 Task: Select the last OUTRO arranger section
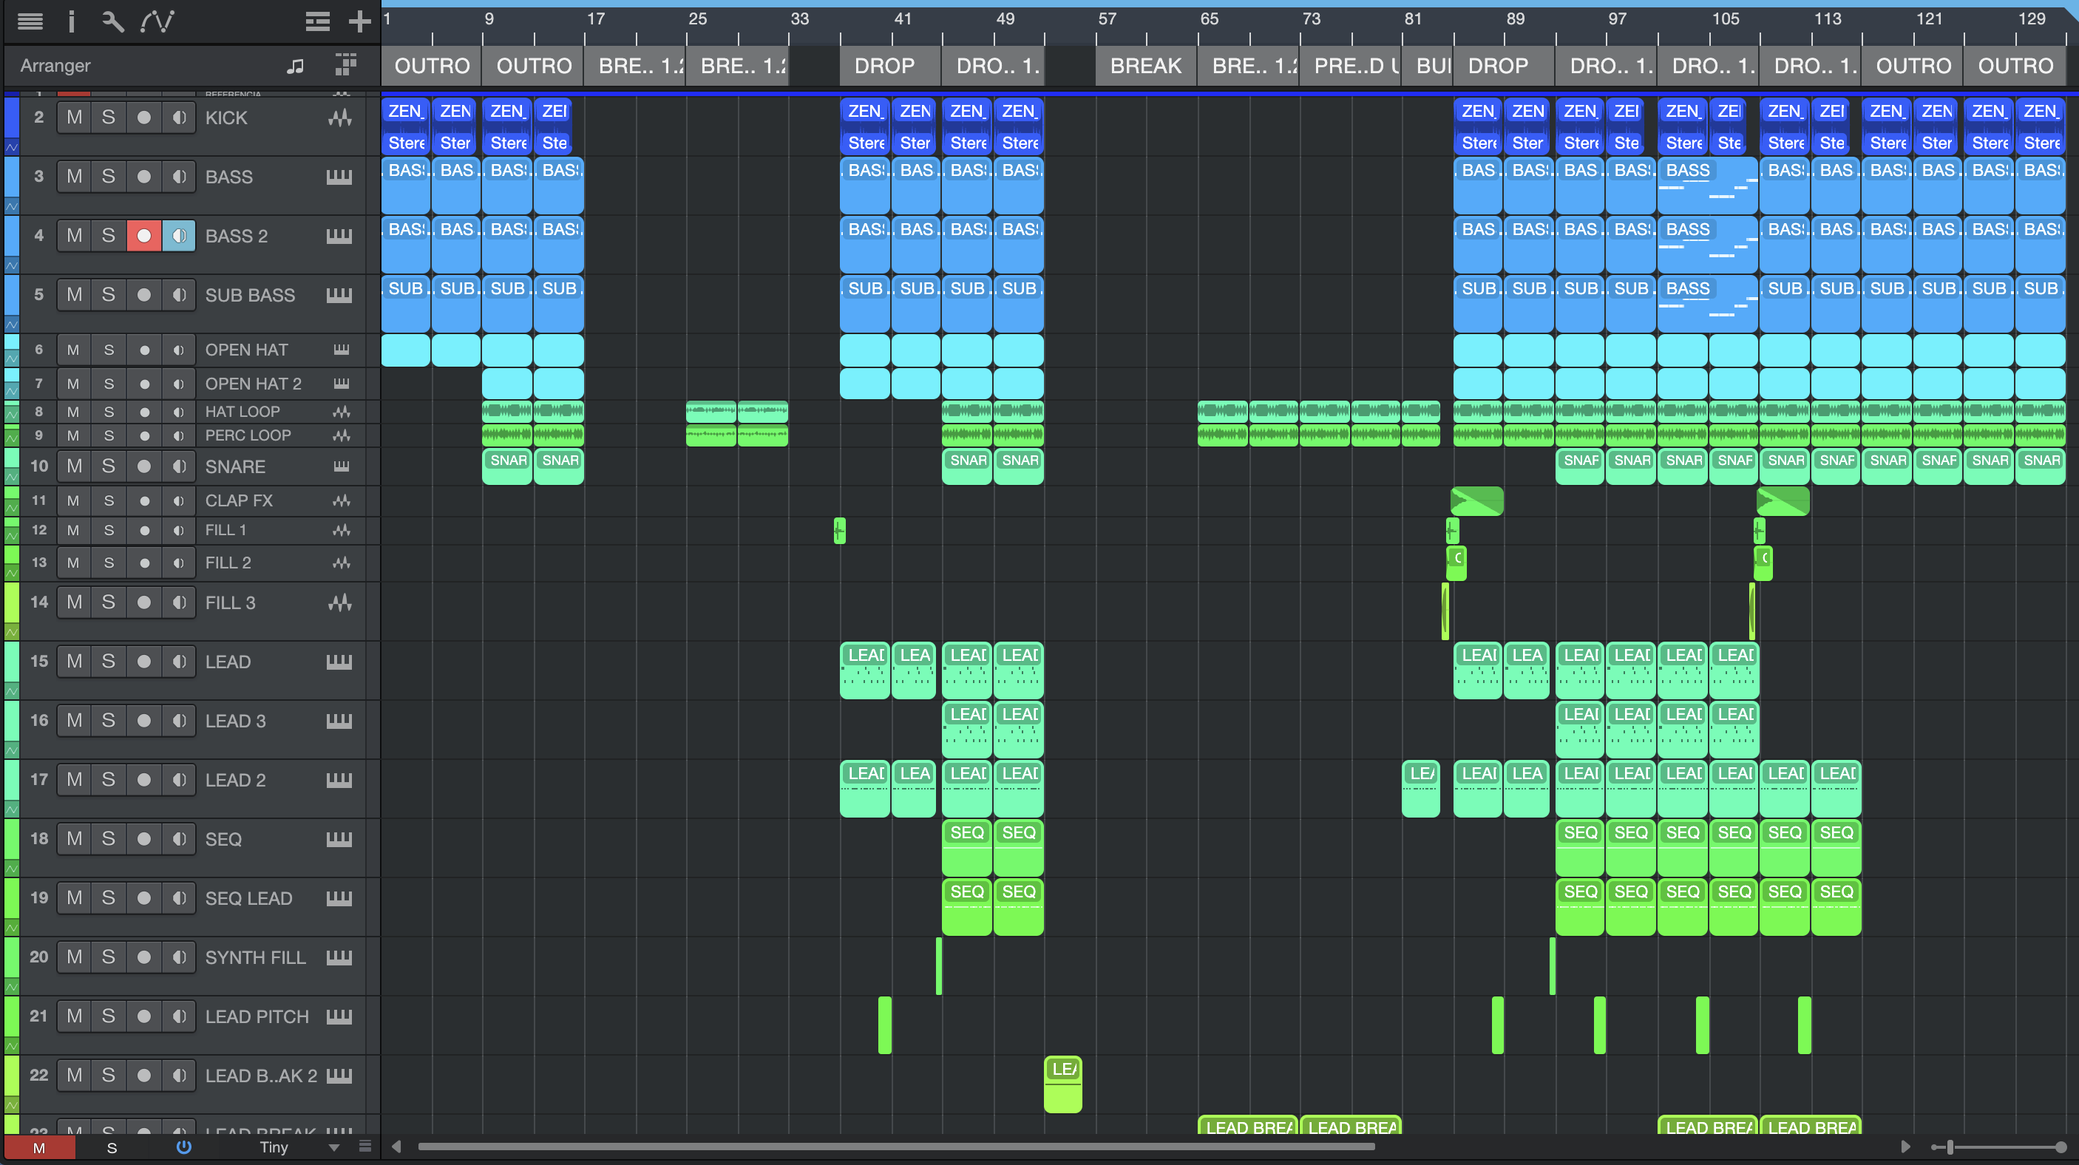tap(2015, 65)
